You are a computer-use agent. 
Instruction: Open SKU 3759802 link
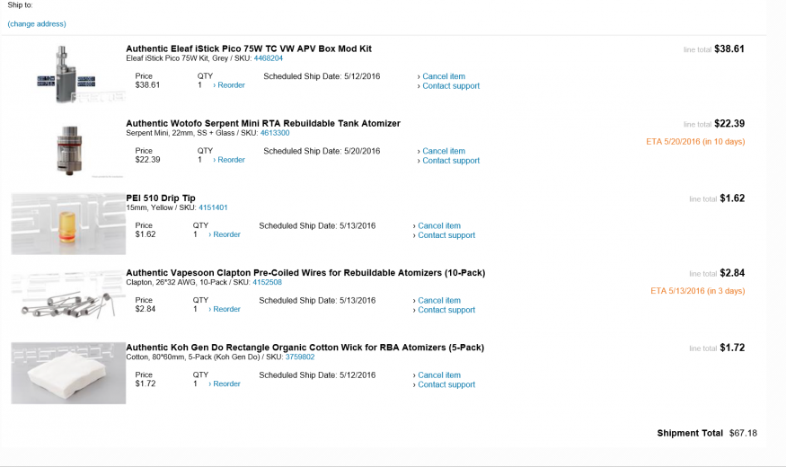click(x=300, y=357)
